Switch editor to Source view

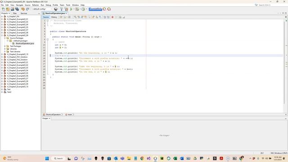click(46, 17)
